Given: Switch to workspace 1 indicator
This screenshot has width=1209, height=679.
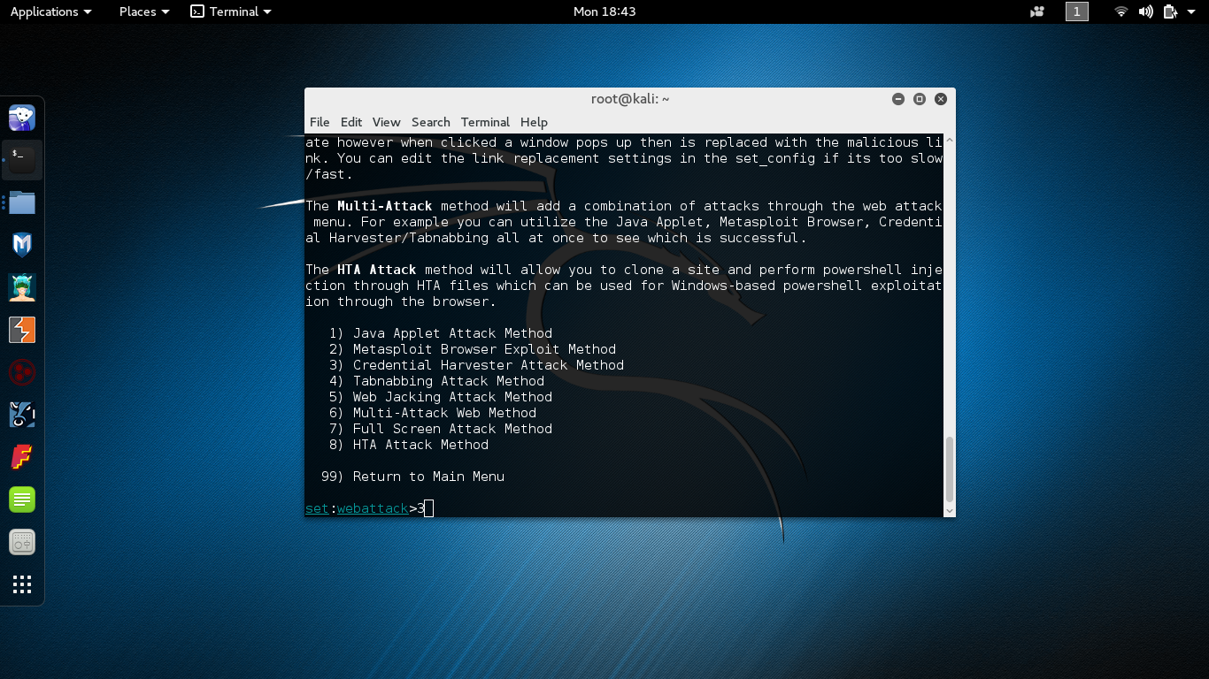Looking at the screenshot, I should tap(1077, 11).
